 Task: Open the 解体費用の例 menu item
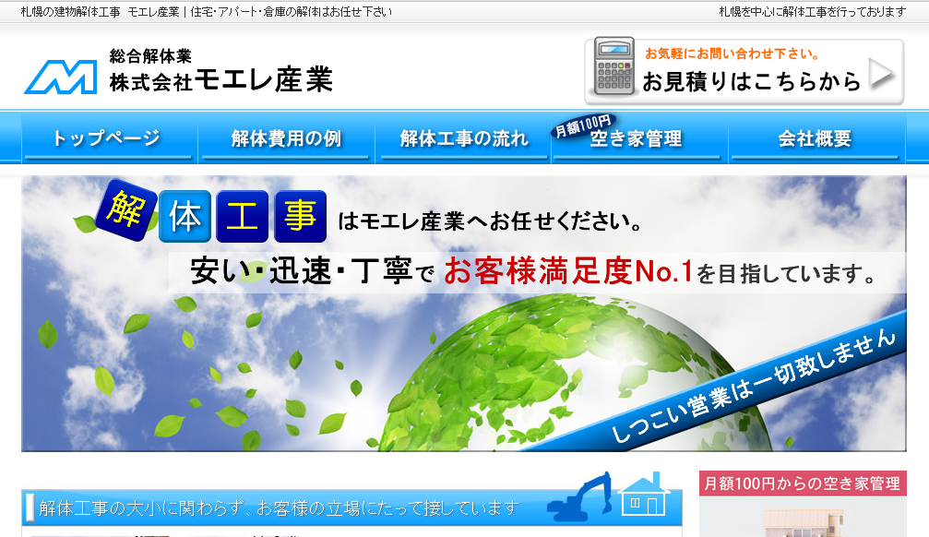[x=285, y=139]
